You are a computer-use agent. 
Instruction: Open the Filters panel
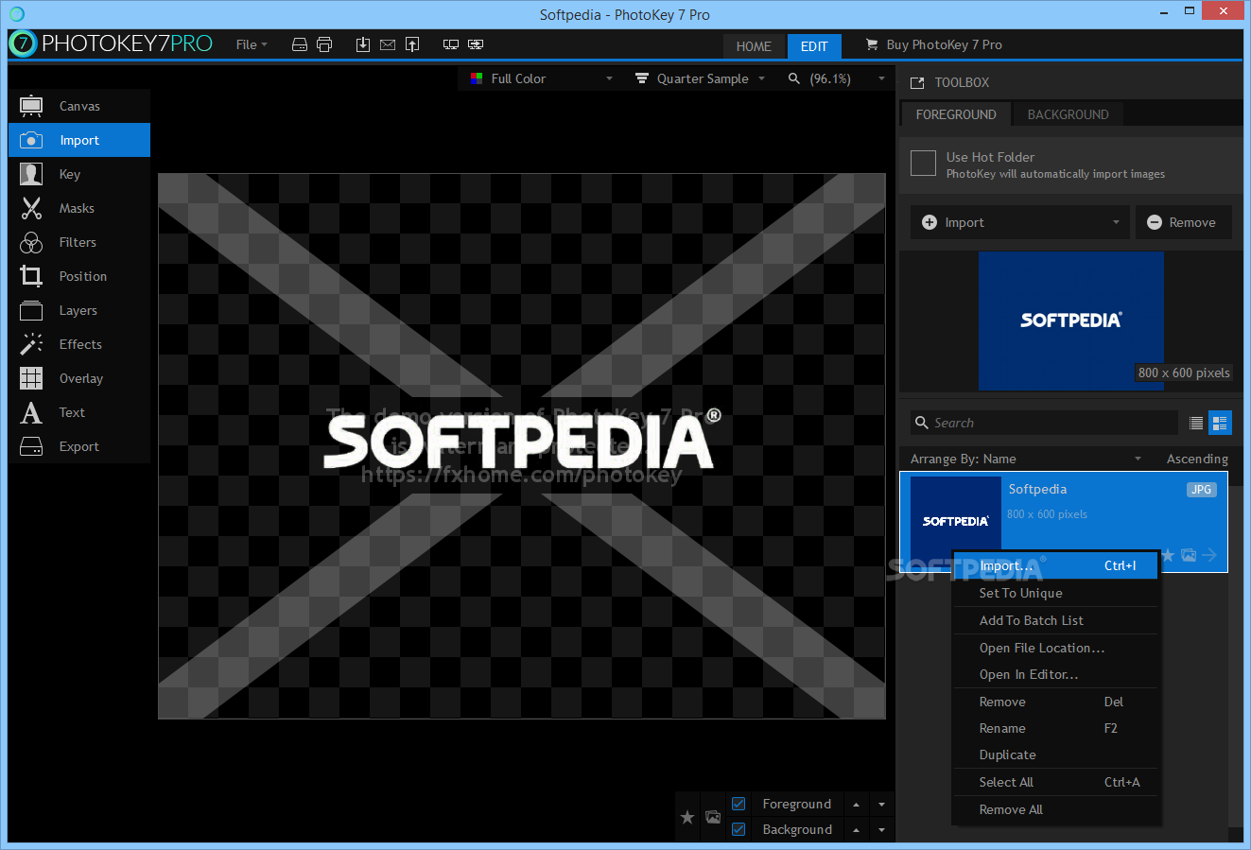coord(79,242)
